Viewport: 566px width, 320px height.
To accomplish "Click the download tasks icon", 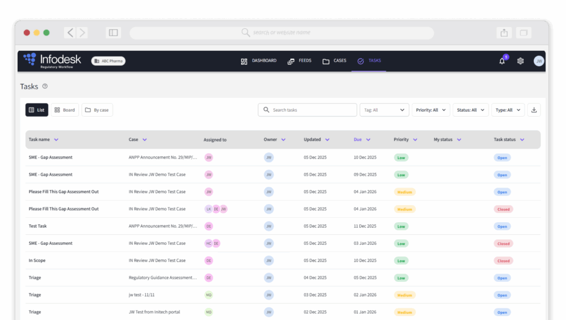I will [x=534, y=110].
